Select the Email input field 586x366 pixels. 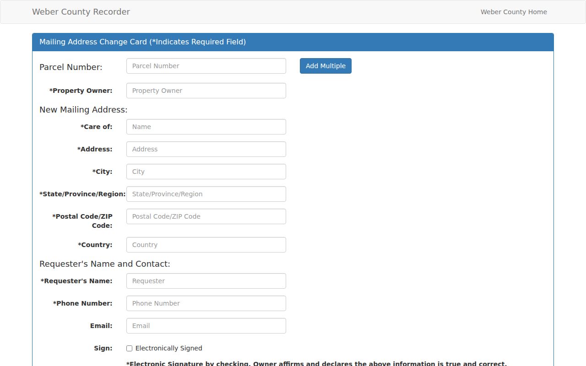click(206, 326)
